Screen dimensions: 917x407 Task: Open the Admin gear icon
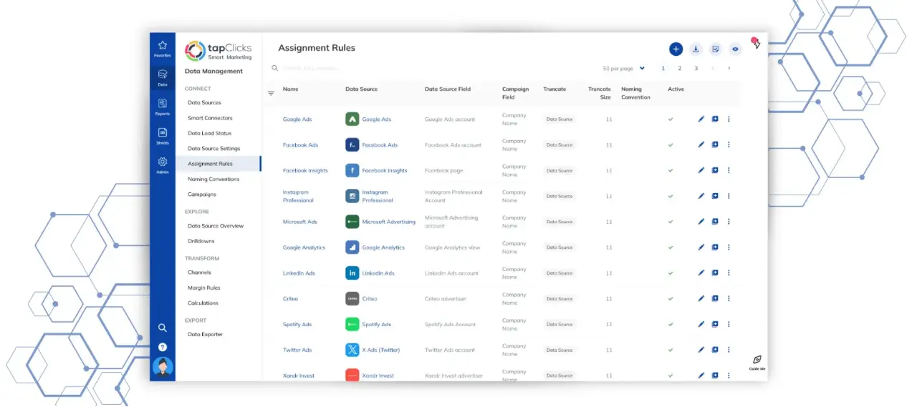coord(163,162)
